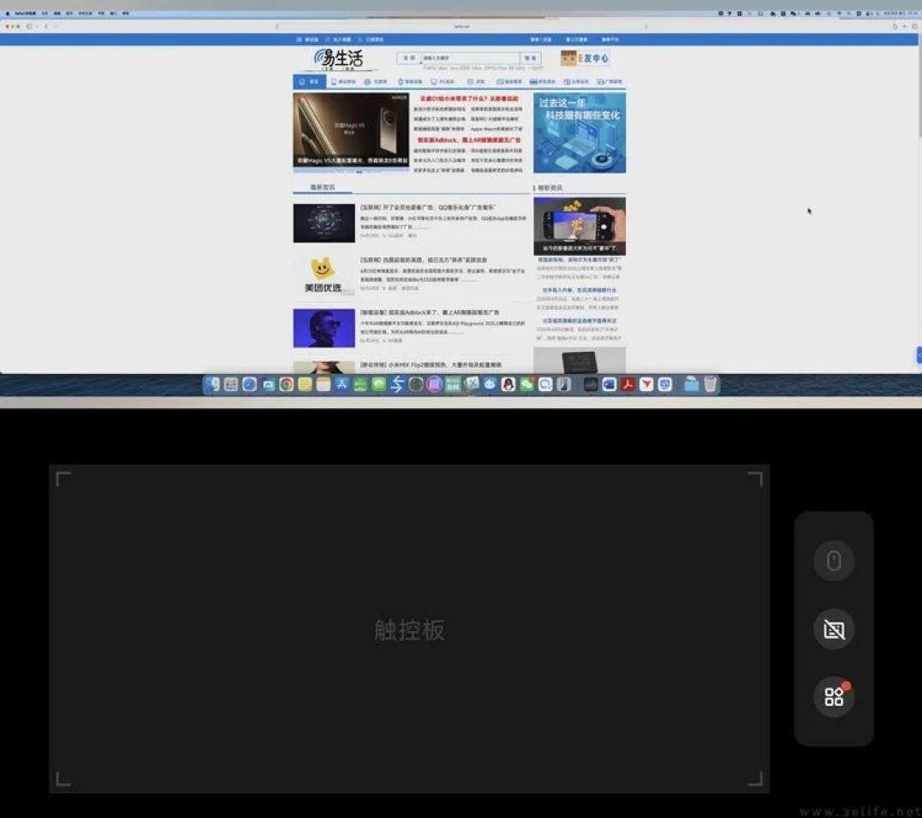Open the QQ音乐 article headline
Screen dimensions: 922x818
428,207
